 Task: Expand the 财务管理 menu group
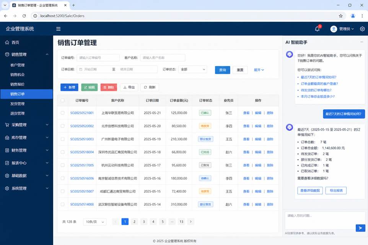point(47,150)
